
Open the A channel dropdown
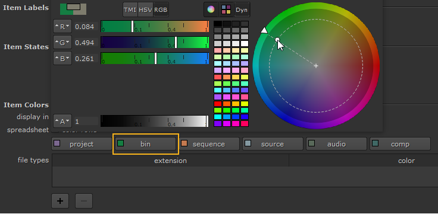(x=62, y=122)
